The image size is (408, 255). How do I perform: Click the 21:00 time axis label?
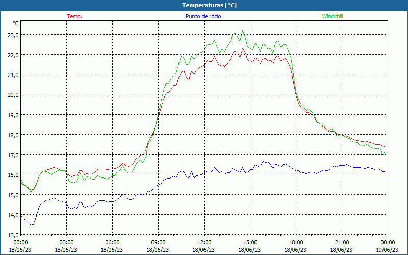coord(341,243)
